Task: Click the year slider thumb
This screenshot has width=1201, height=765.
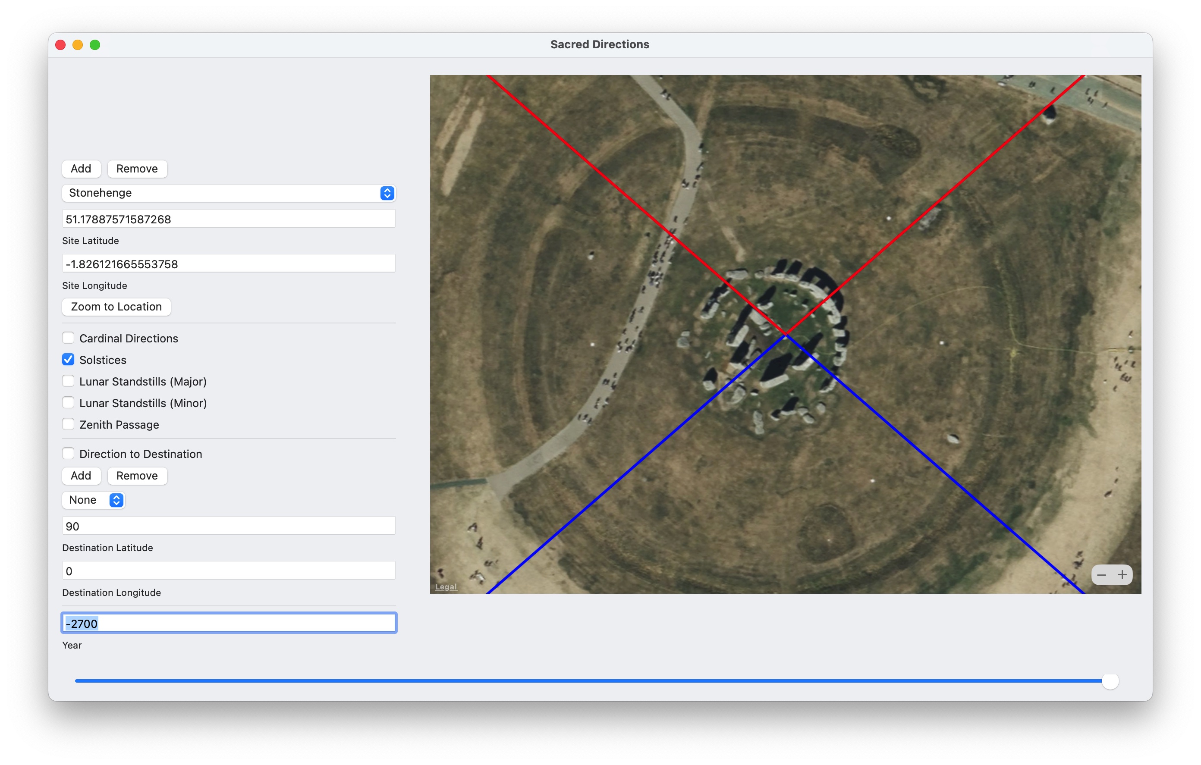Action: pos(1110,681)
